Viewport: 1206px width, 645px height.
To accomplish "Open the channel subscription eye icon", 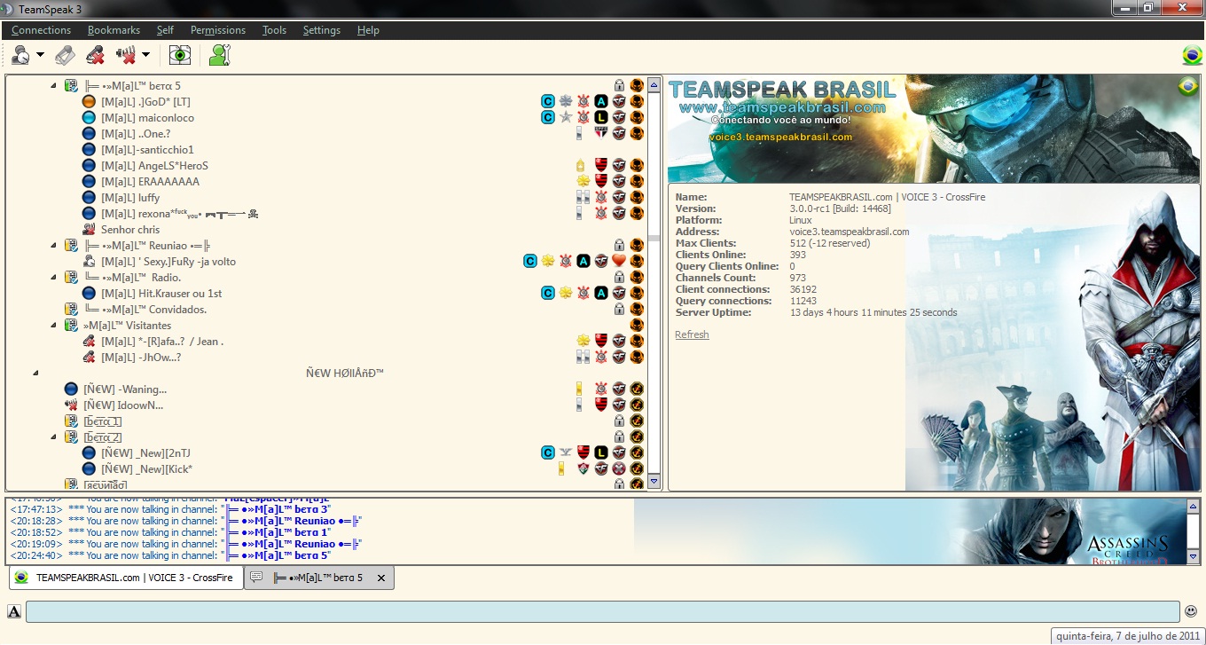I will click(x=180, y=55).
